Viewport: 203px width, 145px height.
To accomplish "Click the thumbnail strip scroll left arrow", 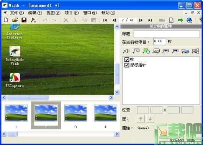I will pos(4,134).
